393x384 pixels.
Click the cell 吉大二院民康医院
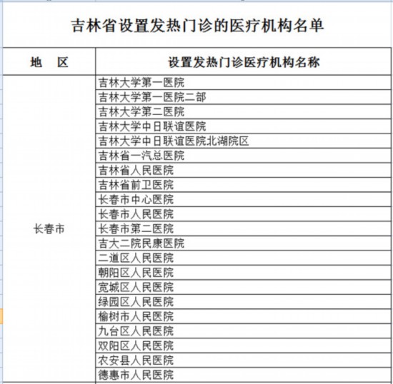tap(244, 243)
